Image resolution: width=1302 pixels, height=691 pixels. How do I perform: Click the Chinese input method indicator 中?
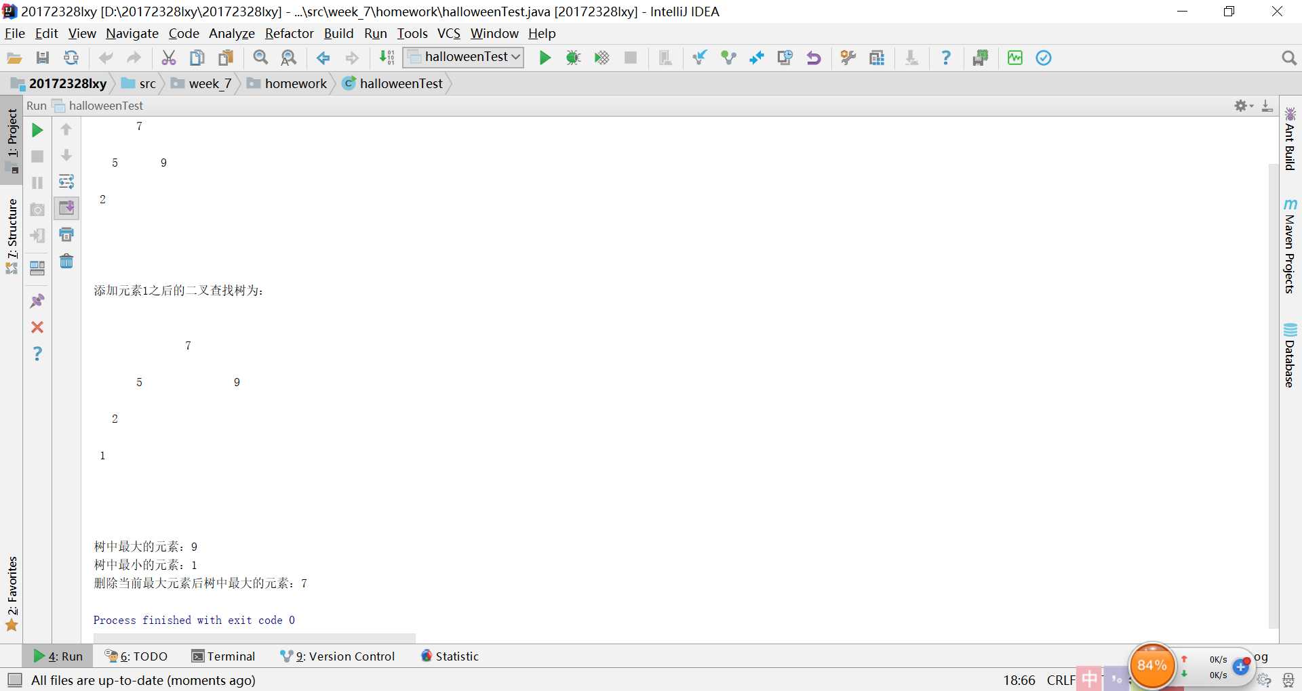coord(1089,679)
